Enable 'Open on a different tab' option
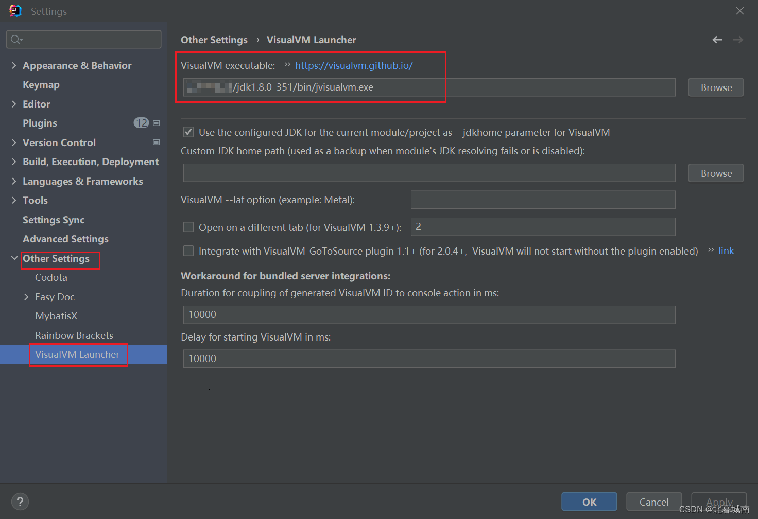 188,227
